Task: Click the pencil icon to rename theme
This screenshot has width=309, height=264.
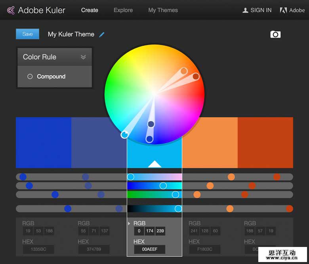Action: tap(102, 34)
